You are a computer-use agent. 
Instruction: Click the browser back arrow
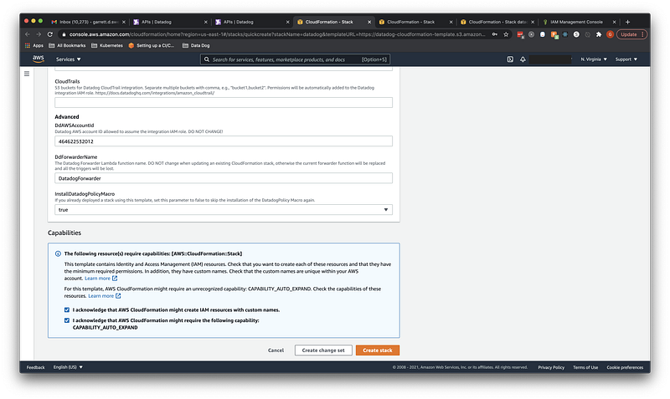tap(28, 34)
